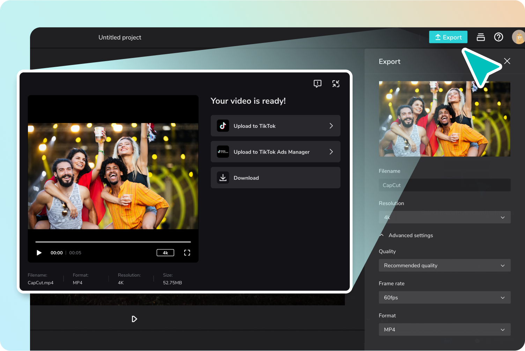Enter fullscreen in the video preview
This screenshot has width=525, height=351.
pos(187,253)
